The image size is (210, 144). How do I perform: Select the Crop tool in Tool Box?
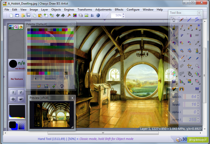click(174, 66)
